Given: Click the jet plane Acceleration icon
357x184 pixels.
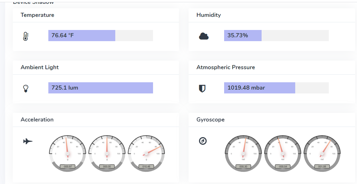Looking at the screenshot, I should point(28,141).
